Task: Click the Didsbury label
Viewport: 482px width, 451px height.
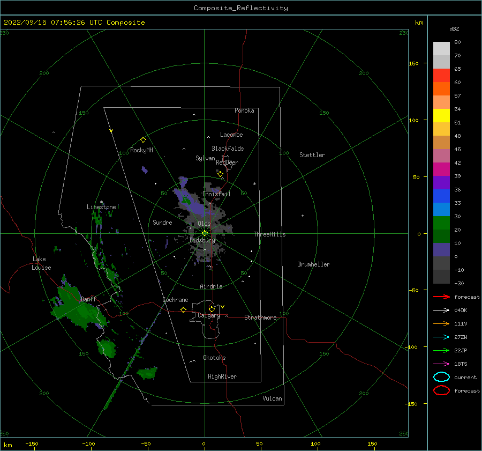Action: 202,240
